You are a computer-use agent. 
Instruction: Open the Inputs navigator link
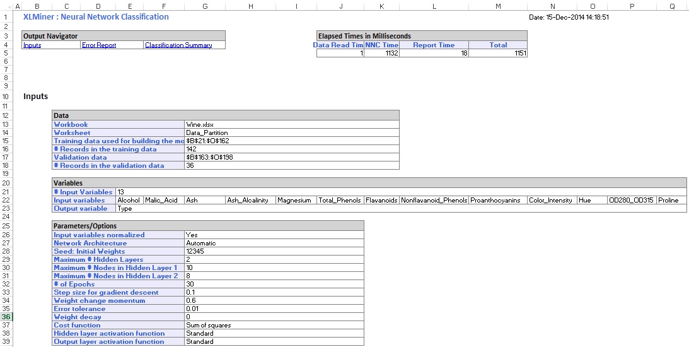[32, 45]
